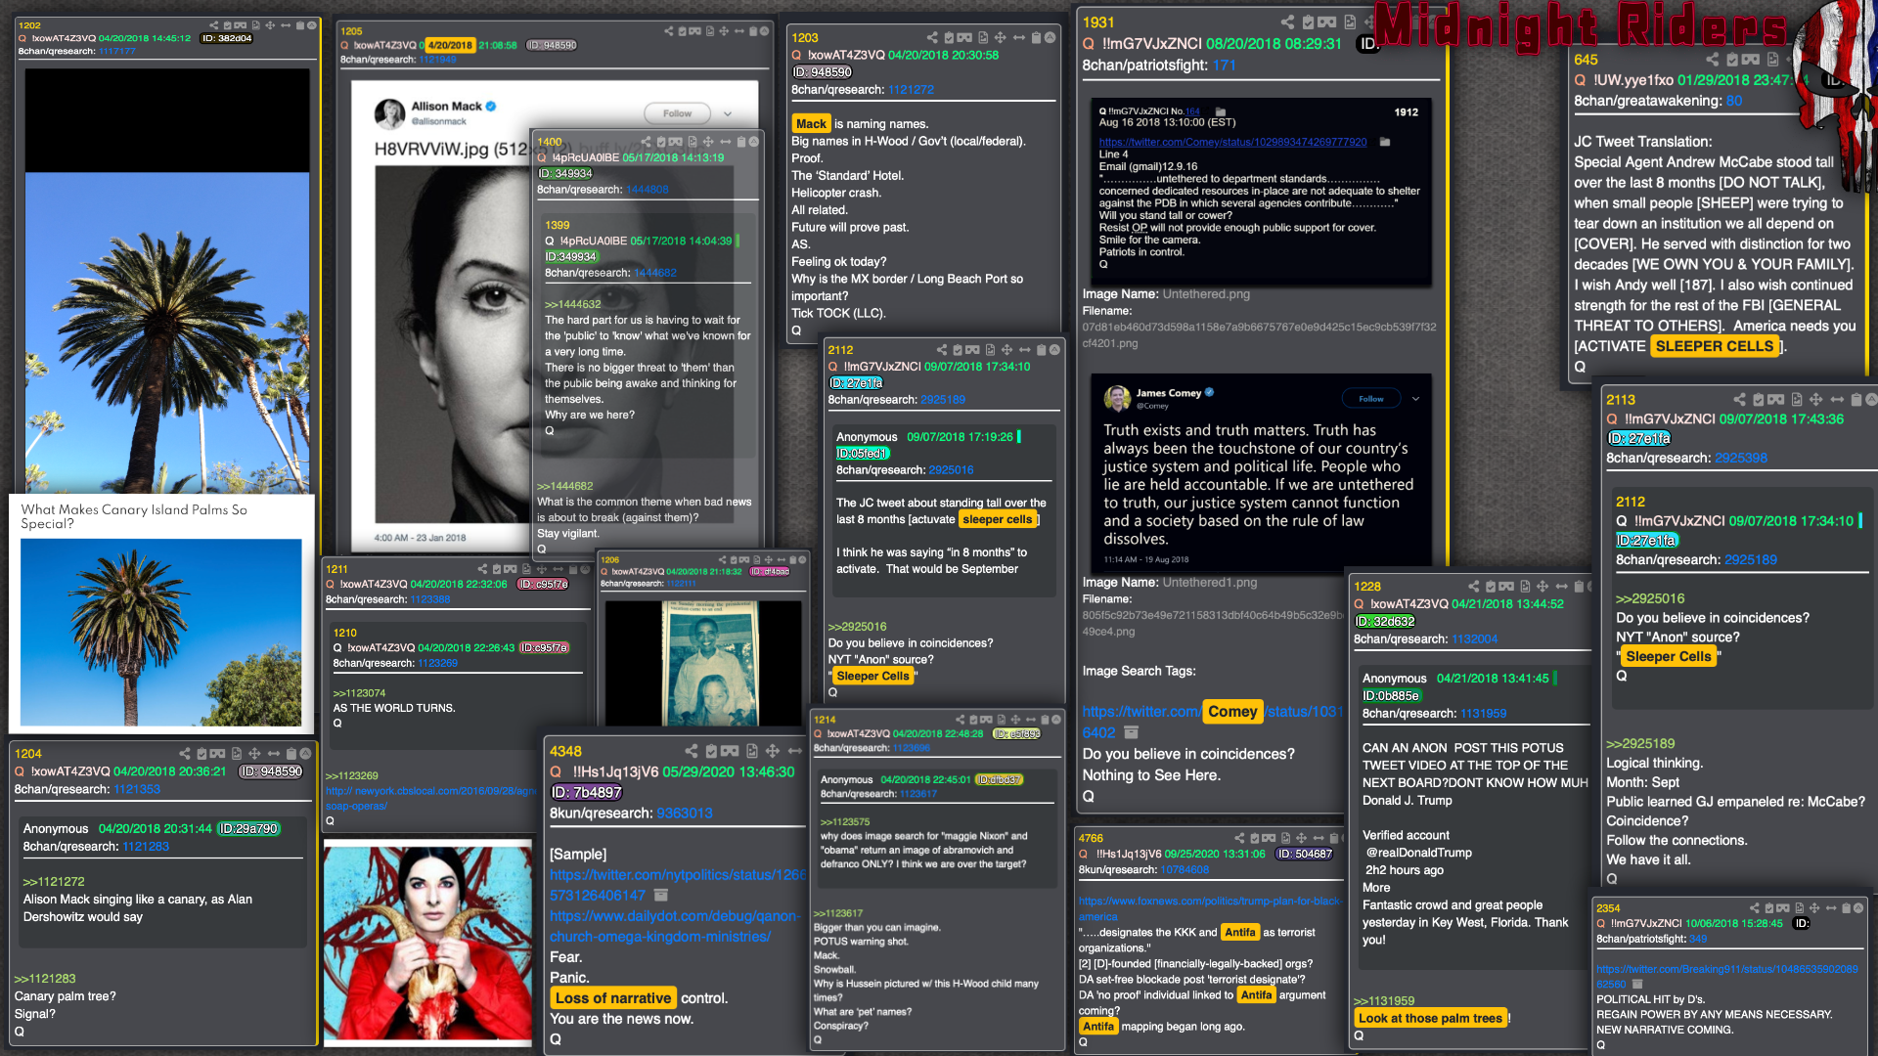Viewport: 1878px width, 1056px height.
Task: Open the patriotsfight link 171 in post 1931
Action: (1225, 65)
